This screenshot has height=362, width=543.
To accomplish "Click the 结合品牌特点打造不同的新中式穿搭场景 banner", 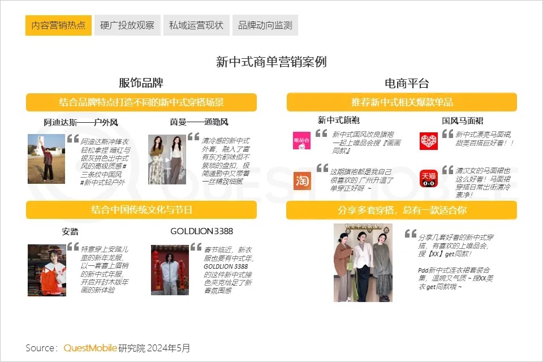I will click(141, 102).
